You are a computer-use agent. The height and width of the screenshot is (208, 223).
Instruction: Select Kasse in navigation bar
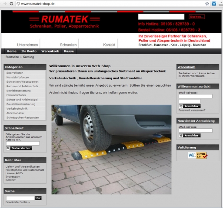point(69,51)
